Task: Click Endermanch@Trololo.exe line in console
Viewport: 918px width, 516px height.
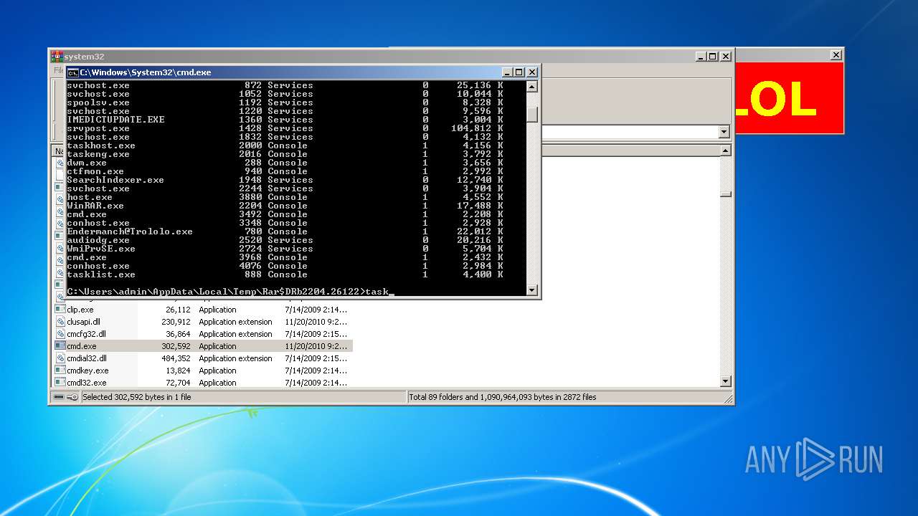Action: [285, 231]
